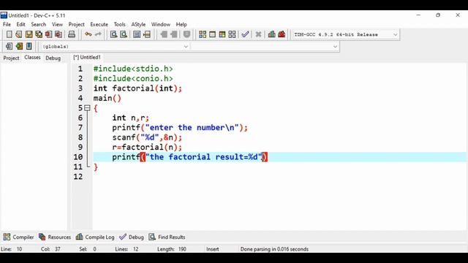This screenshot has width=468, height=263.
Task: Open the bottom Debug tab
Action: click(132, 237)
